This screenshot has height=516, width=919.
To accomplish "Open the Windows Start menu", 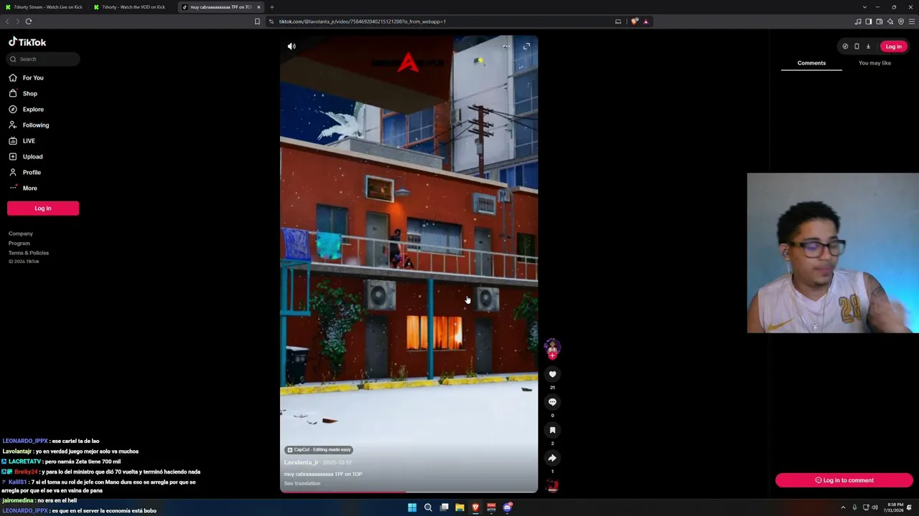I will pos(412,507).
